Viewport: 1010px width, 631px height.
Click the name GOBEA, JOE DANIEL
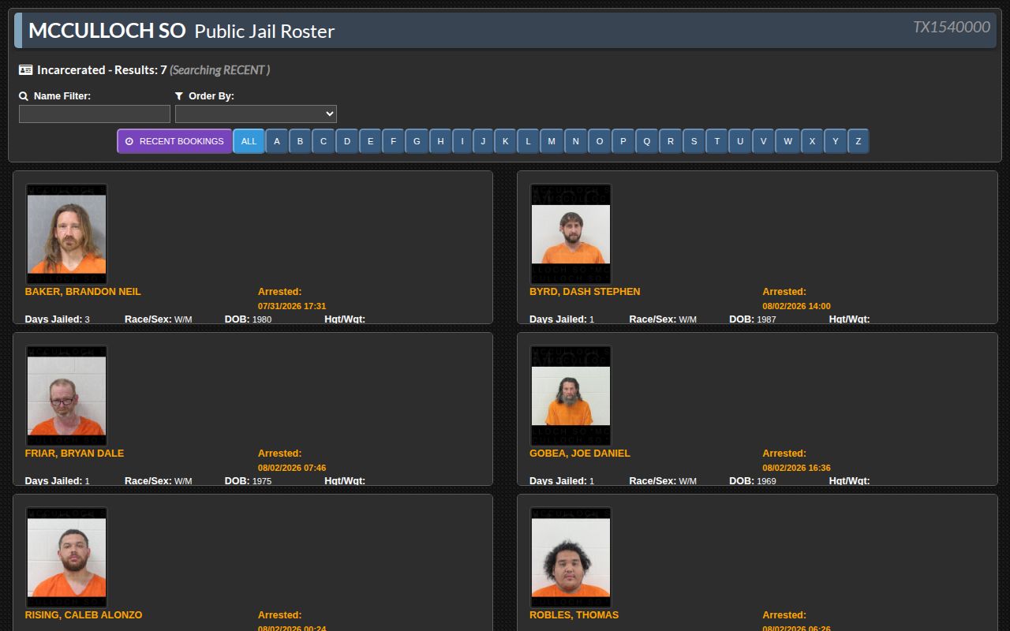point(580,454)
